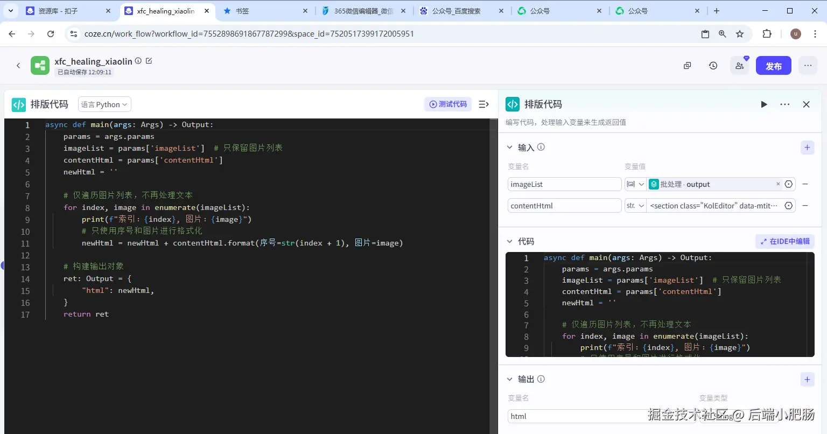Collapse the 输入 section
Viewport: 827px width, 434px height.
coord(510,148)
